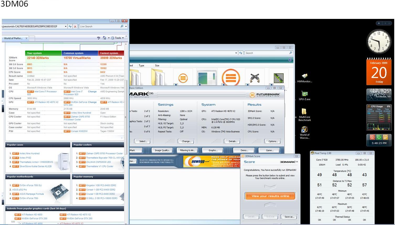Click the Demo... button in 3DMark06
This screenshot has width=395, height=225.
[244, 150]
